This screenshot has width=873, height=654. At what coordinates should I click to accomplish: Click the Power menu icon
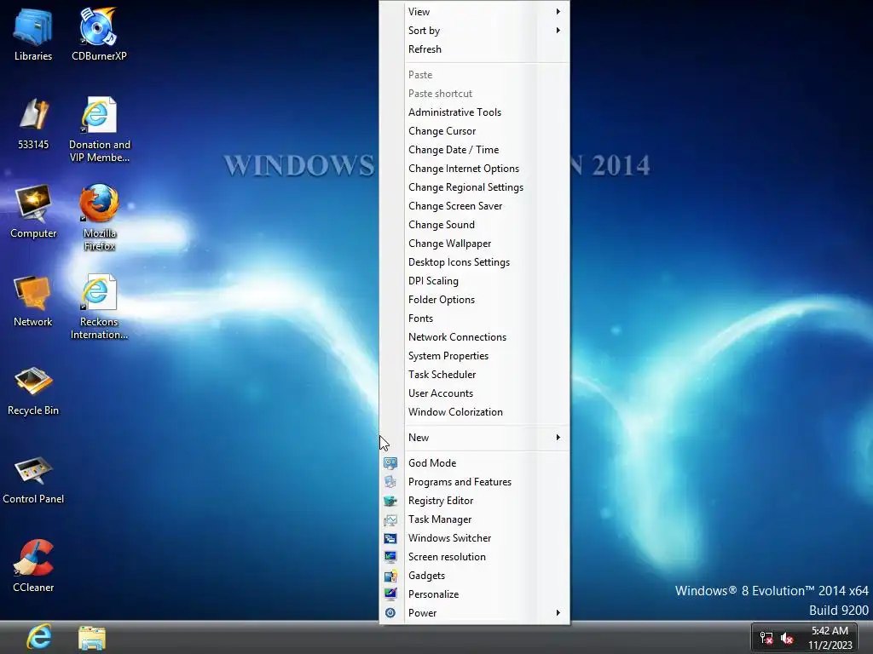pos(390,613)
